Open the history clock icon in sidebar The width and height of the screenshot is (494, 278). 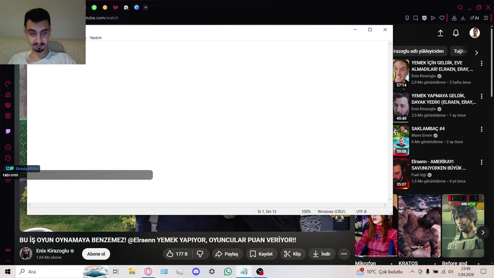coord(8,158)
